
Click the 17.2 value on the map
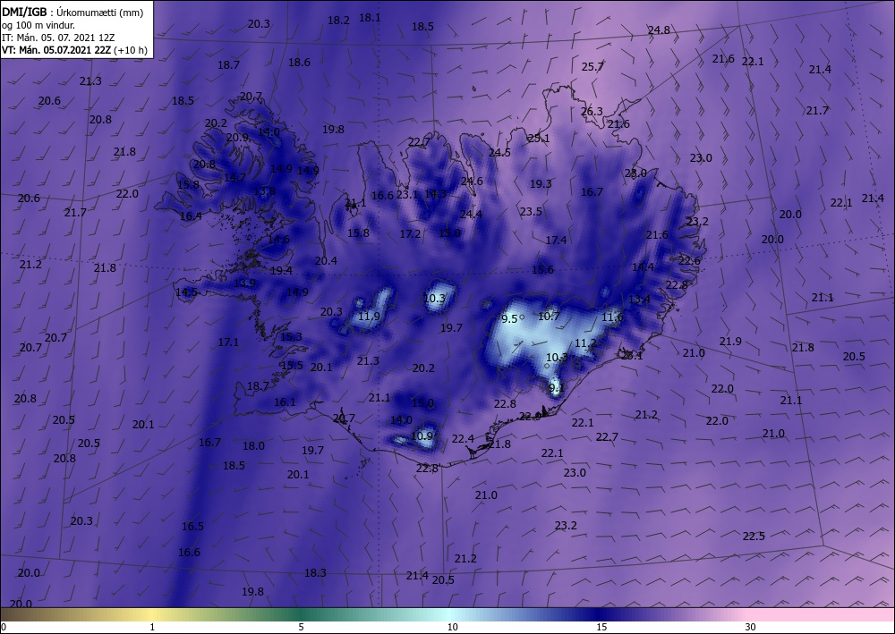[x=410, y=233]
